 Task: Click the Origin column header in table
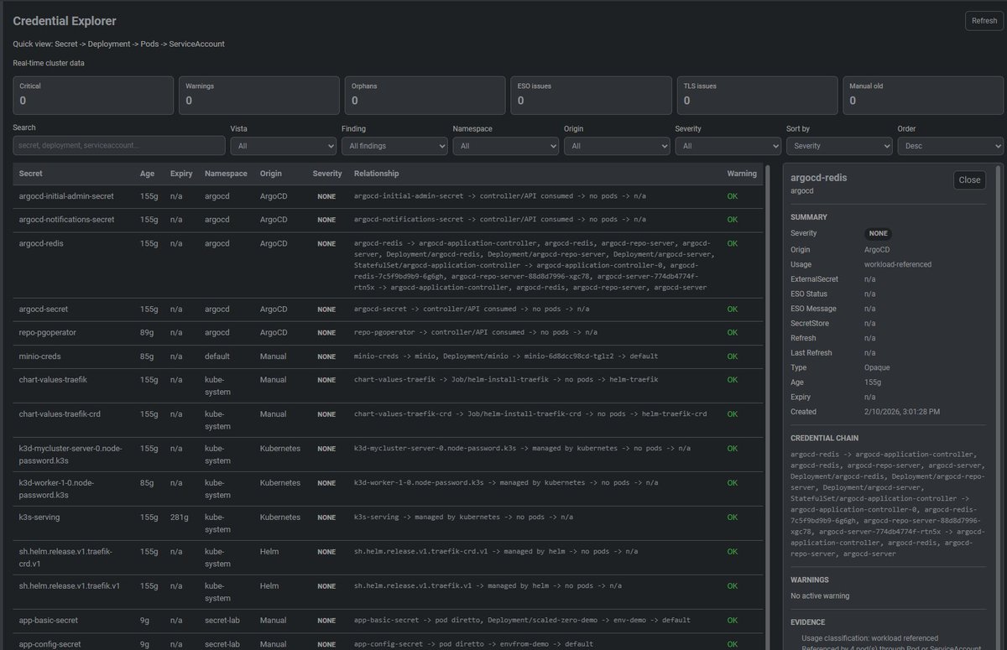(271, 174)
